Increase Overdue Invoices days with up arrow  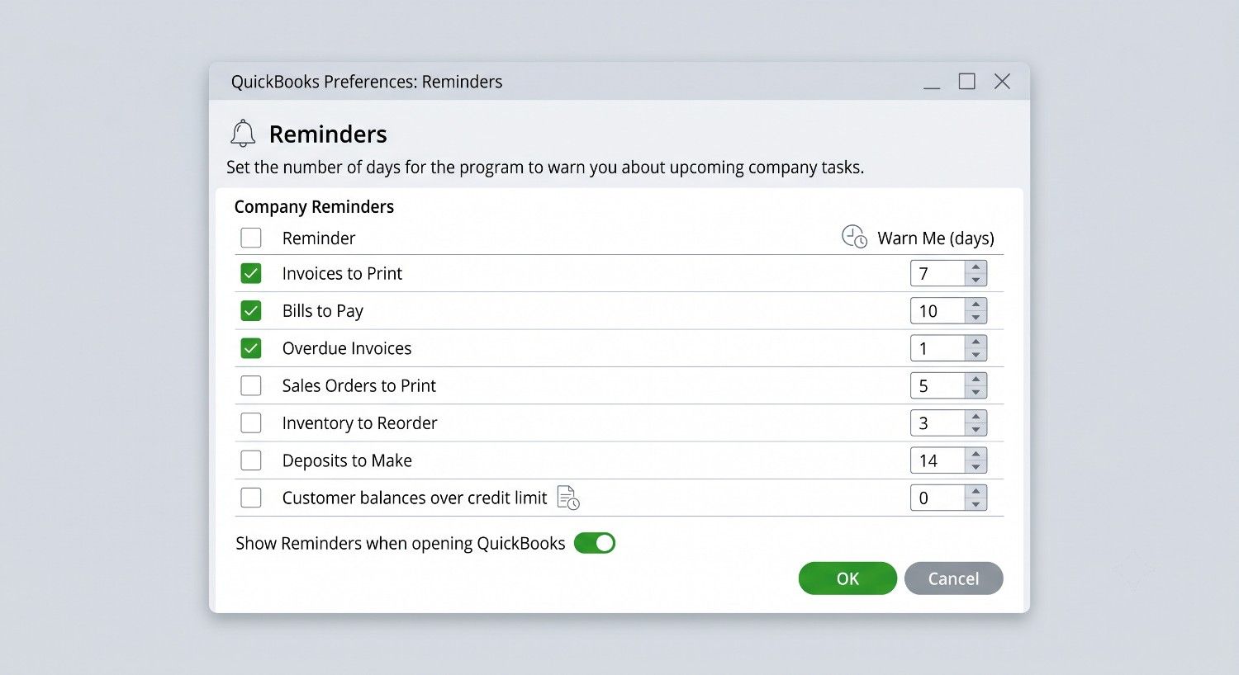coord(976,342)
